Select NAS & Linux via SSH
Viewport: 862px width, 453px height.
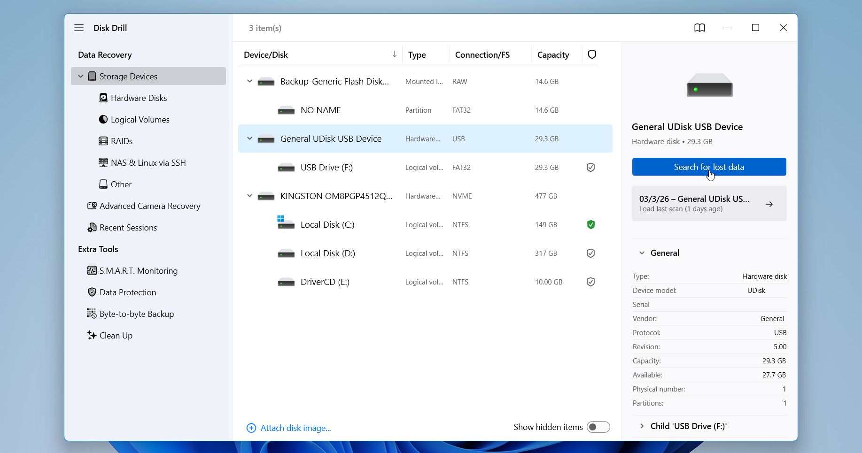[148, 163]
